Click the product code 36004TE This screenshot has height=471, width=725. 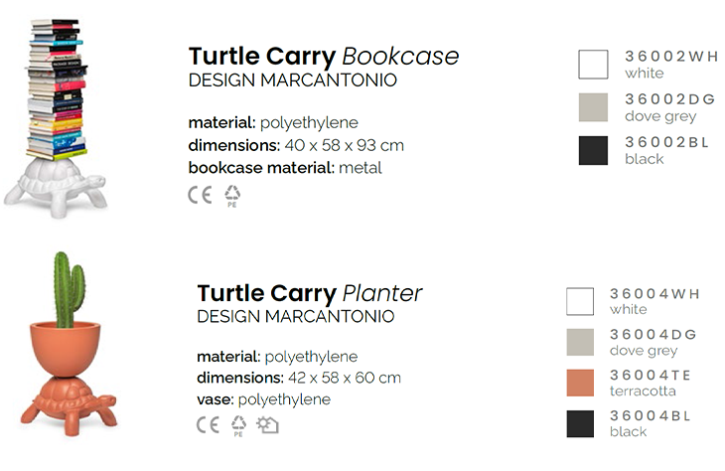651,375
